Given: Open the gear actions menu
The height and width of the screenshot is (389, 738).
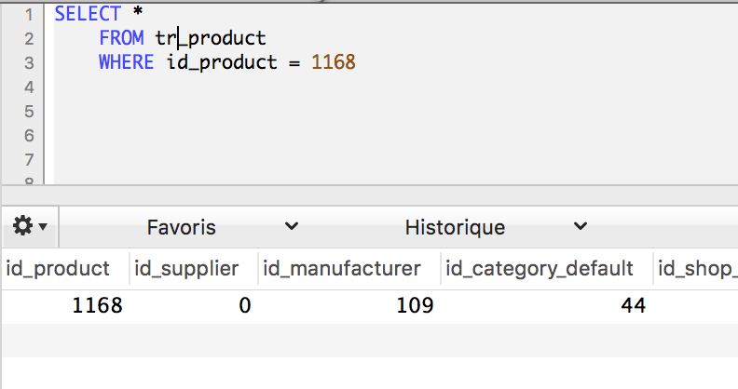Looking at the screenshot, I should point(21,226).
